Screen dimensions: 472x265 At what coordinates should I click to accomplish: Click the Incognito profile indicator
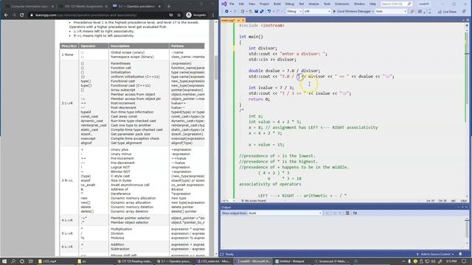tap(196, 15)
